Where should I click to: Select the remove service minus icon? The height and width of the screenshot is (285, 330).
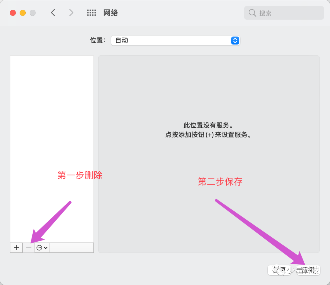coord(28,247)
